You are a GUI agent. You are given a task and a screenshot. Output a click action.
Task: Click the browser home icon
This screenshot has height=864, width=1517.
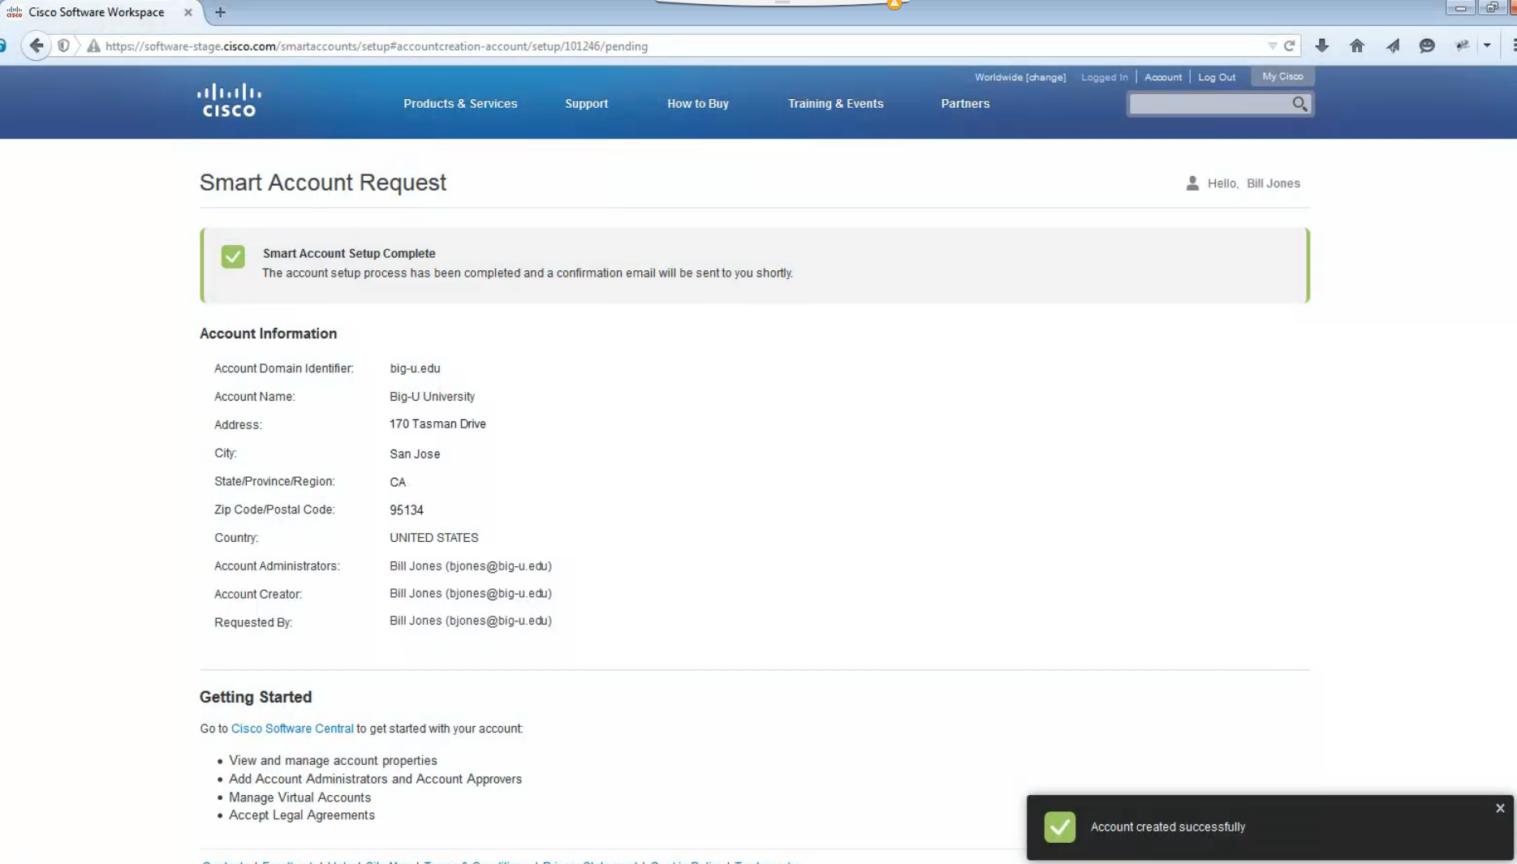(1357, 46)
